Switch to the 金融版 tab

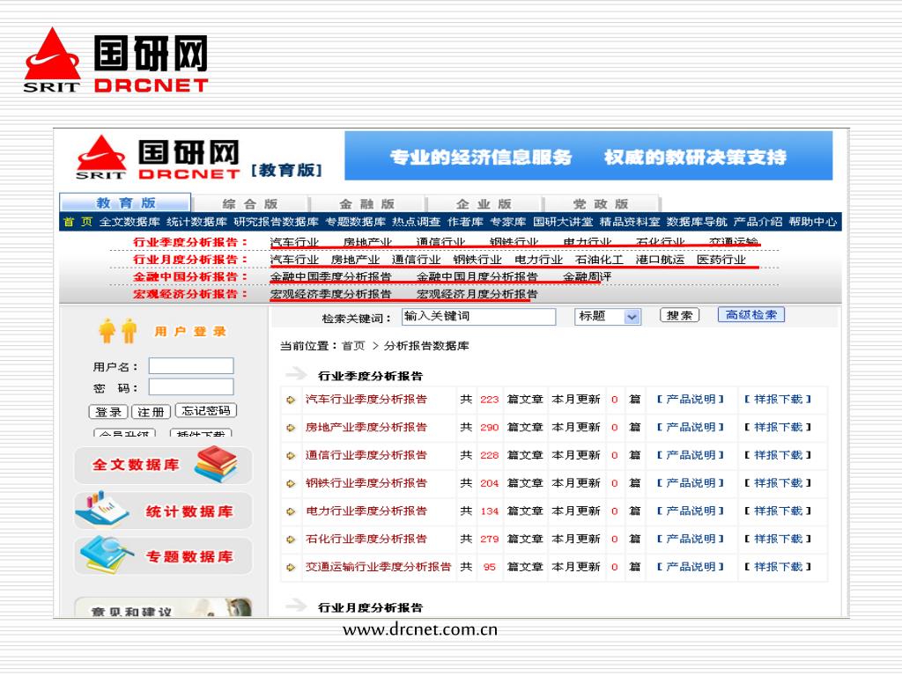click(x=367, y=203)
